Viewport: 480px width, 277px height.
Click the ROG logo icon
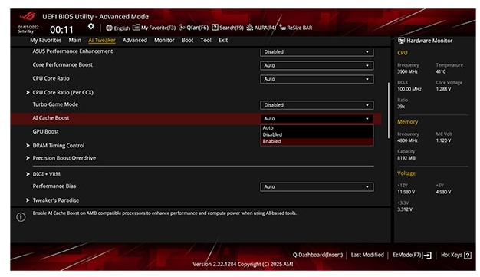[x=28, y=16]
